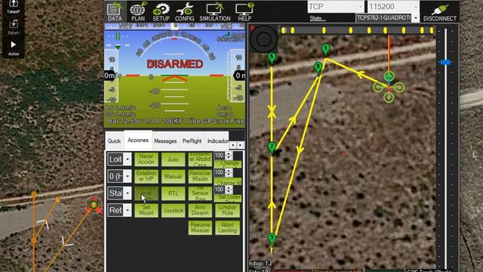Click the Establecer Altitud Casa button
Image resolution: width=483 pixels, height=272 pixels.
click(200, 159)
